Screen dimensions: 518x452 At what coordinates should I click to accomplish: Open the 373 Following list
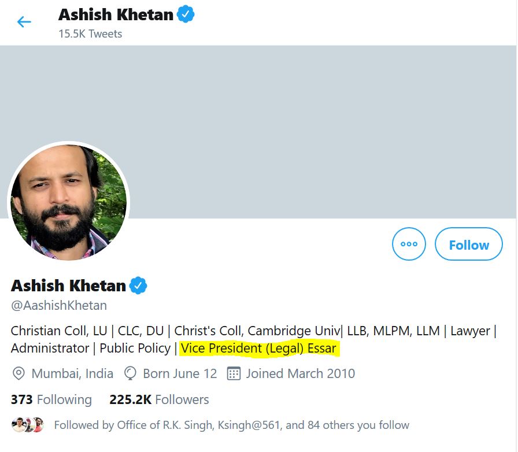51,399
